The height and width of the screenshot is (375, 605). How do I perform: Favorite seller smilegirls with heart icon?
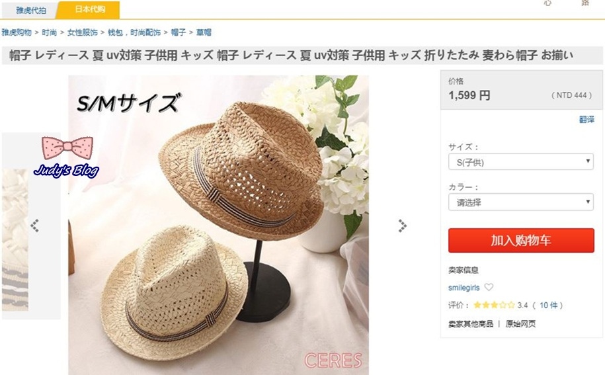[x=489, y=287]
